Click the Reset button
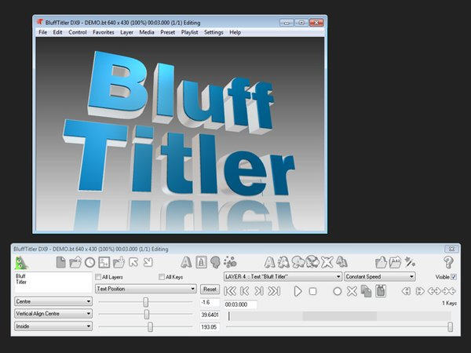Viewport: 471px width, 353px height. click(x=210, y=289)
